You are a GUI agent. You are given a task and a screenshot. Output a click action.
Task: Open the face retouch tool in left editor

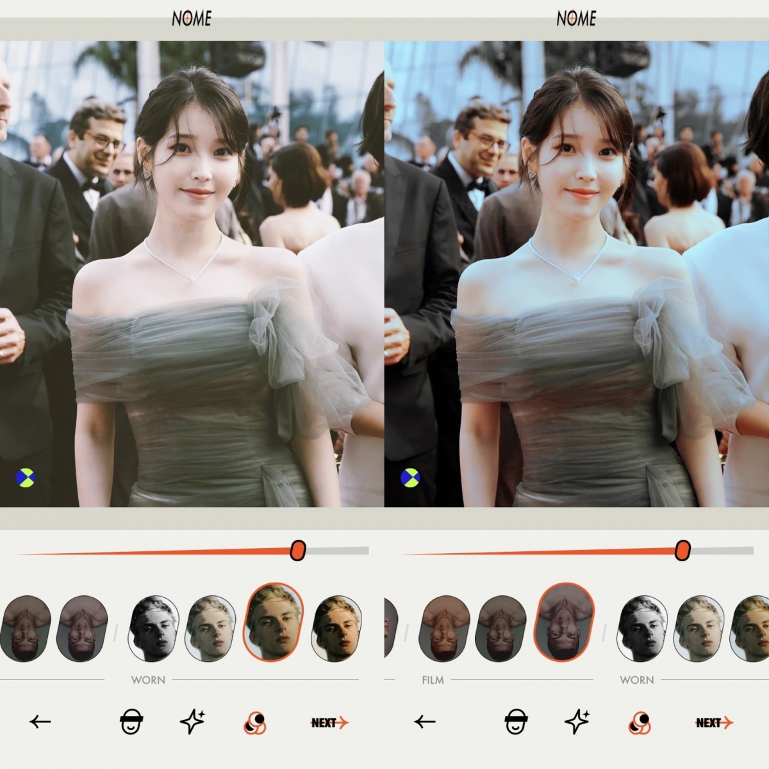(x=131, y=722)
